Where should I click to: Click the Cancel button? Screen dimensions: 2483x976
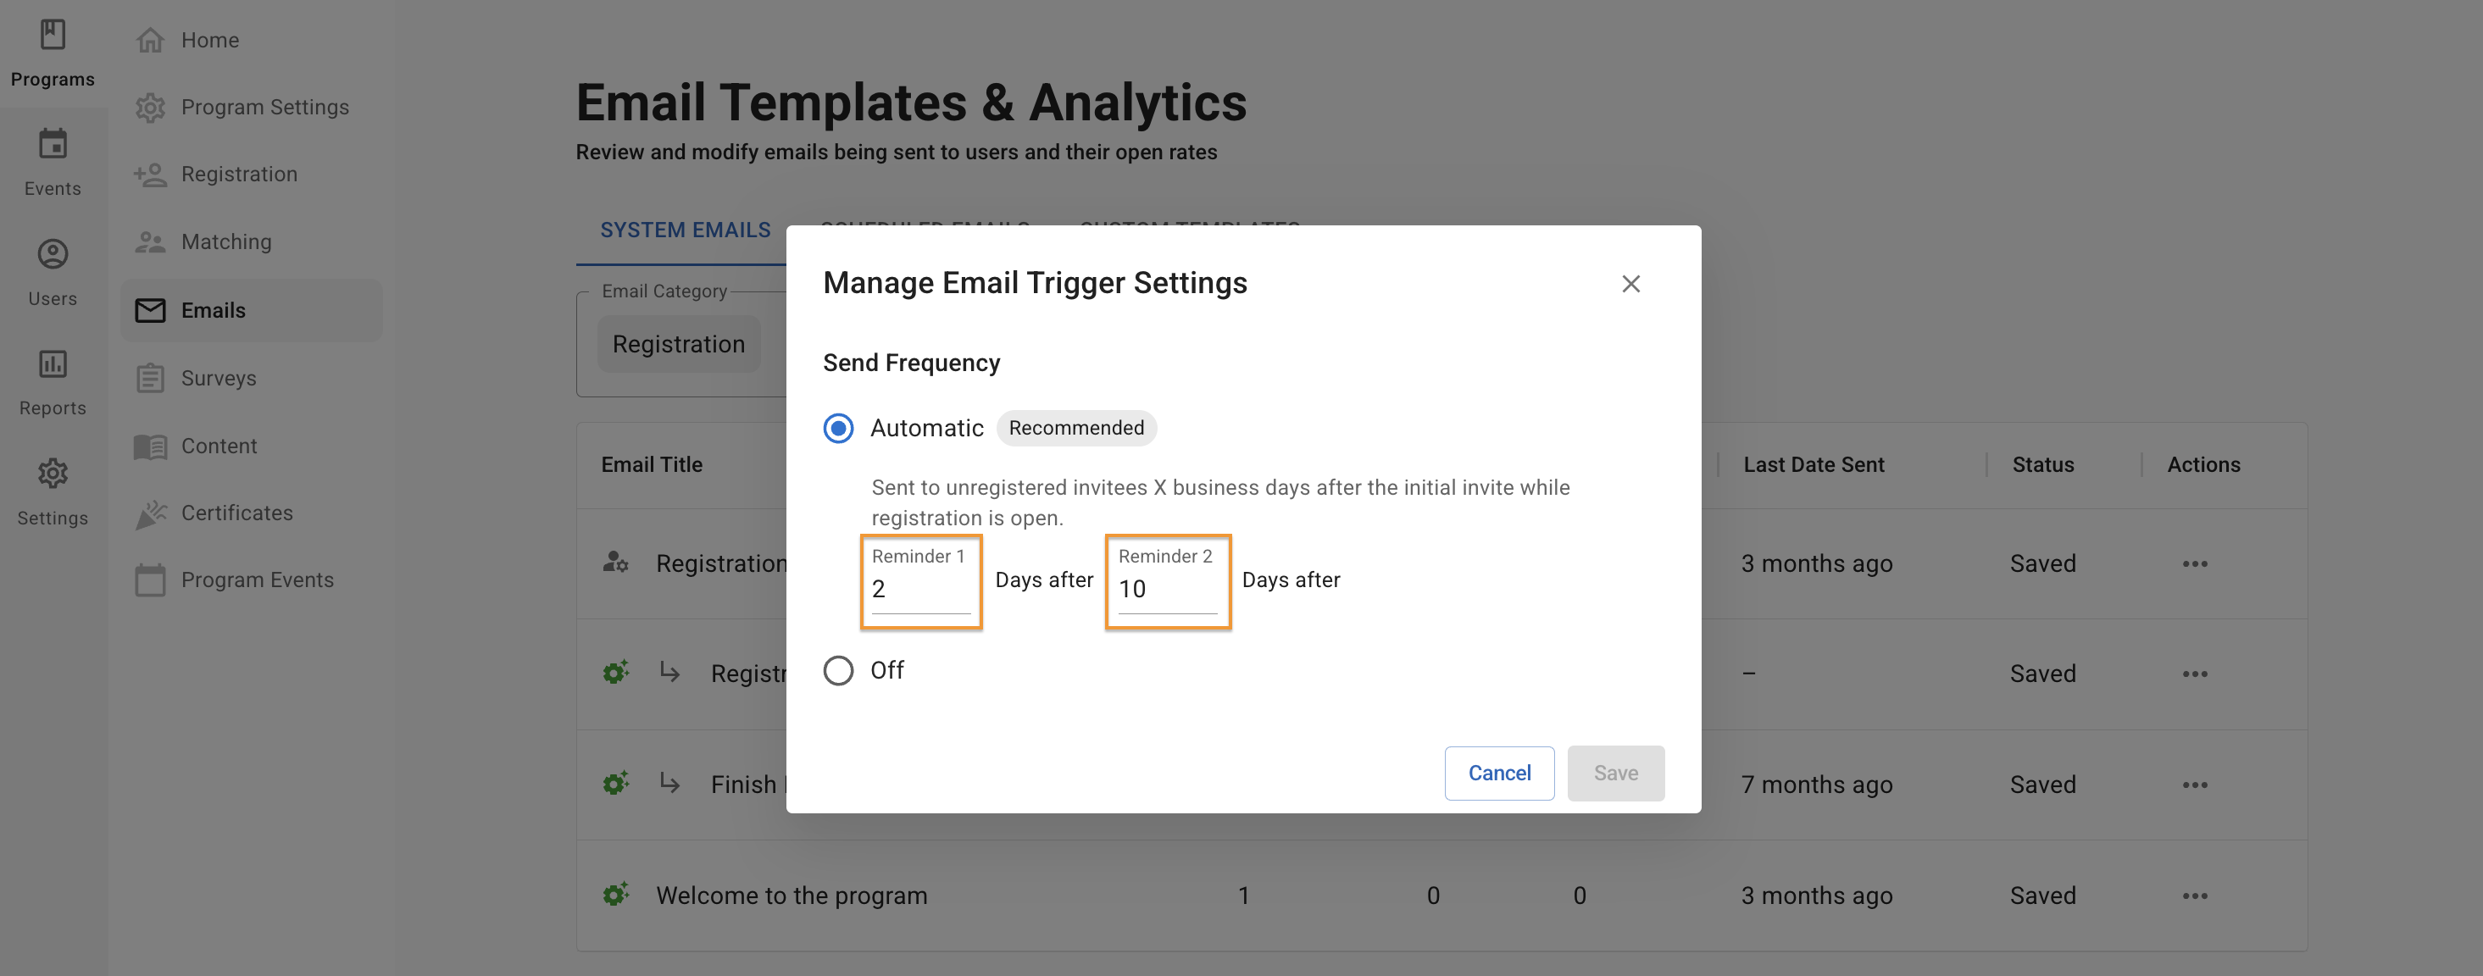(x=1499, y=773)
